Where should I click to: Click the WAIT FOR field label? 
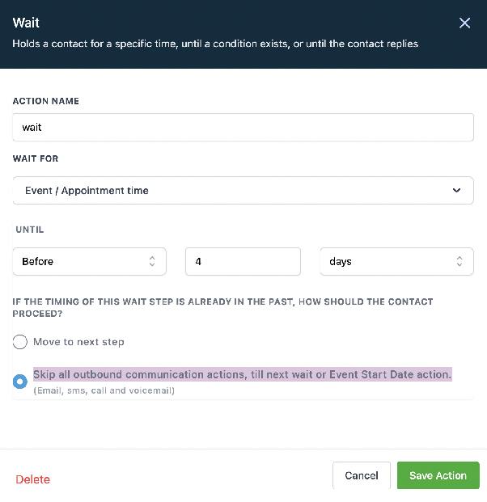click(x=36, y=158)
